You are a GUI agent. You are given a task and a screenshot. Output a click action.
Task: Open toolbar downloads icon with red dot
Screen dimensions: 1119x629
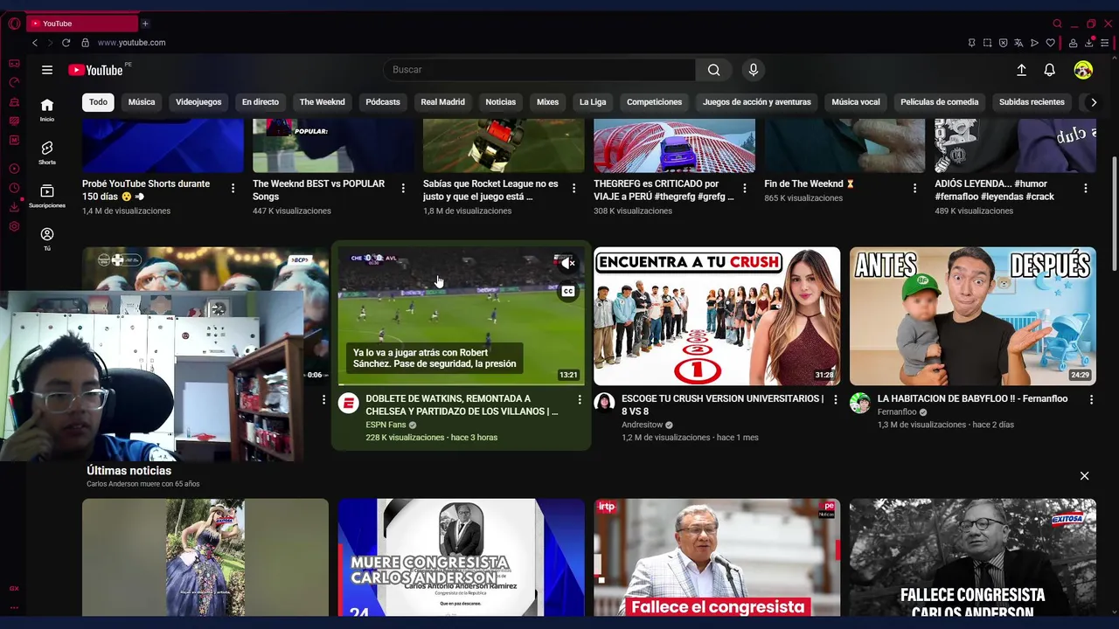1088,43
